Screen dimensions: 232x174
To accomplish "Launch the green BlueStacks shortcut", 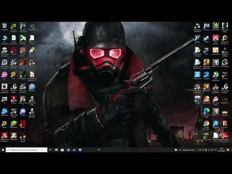I will 14,124.
